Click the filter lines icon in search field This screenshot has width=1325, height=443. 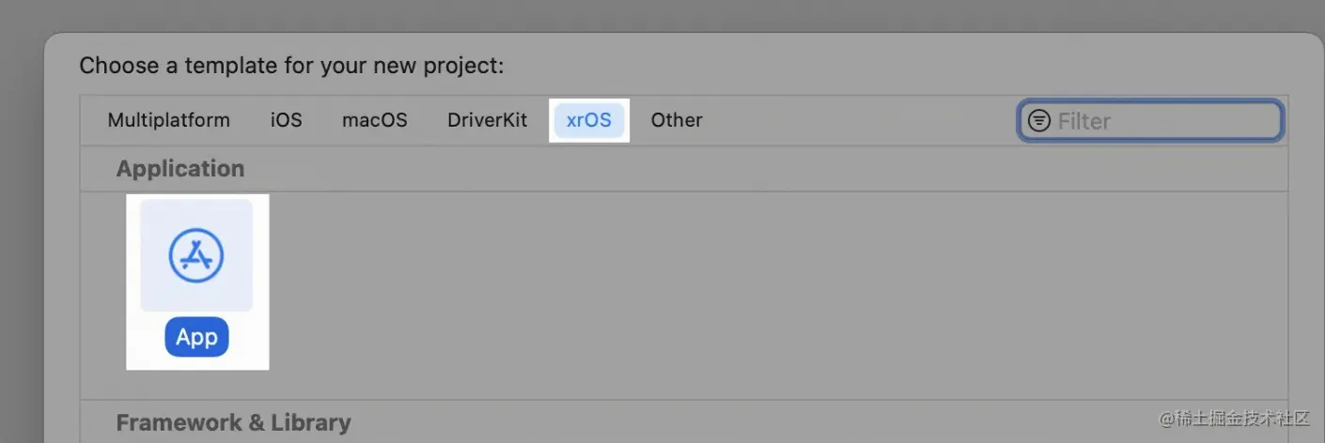1038,121
